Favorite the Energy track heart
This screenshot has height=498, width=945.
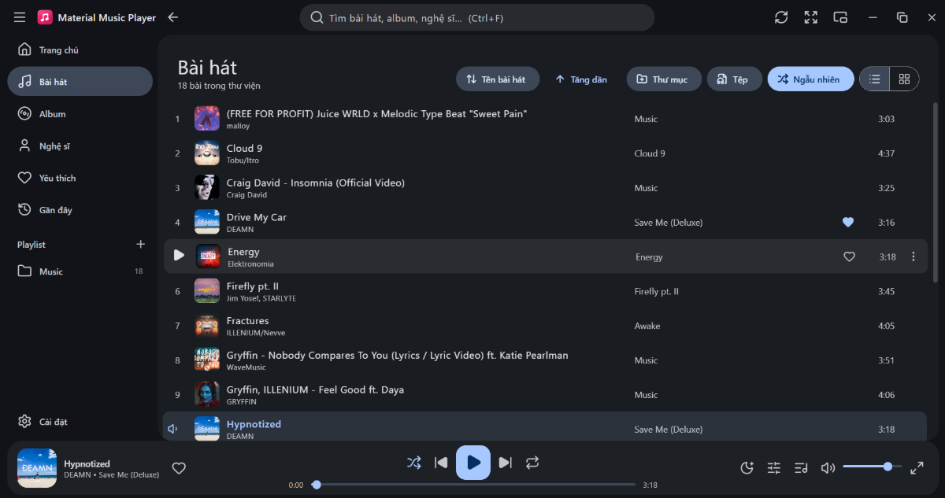pos(849,256)
